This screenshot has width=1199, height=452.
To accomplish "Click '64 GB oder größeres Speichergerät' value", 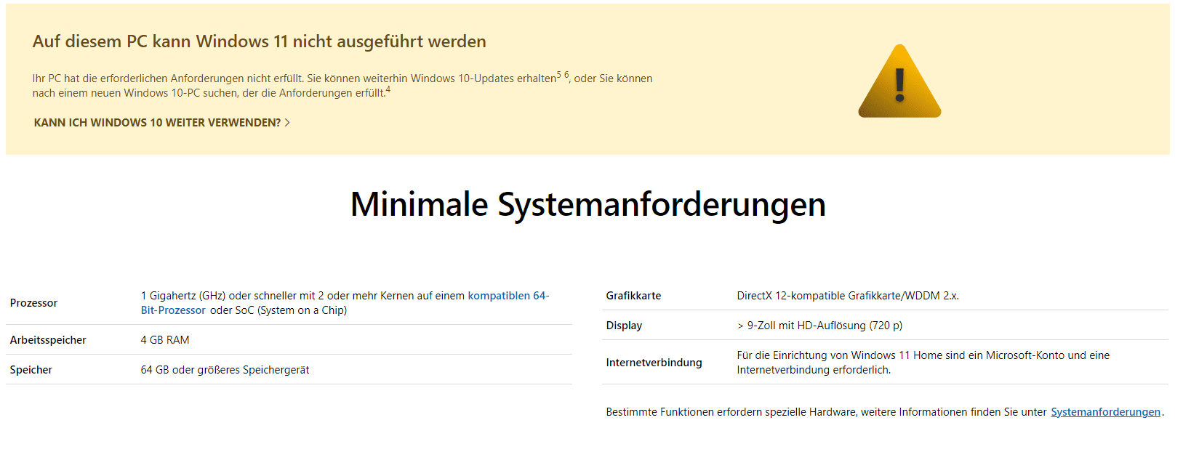I will point(225,370).
